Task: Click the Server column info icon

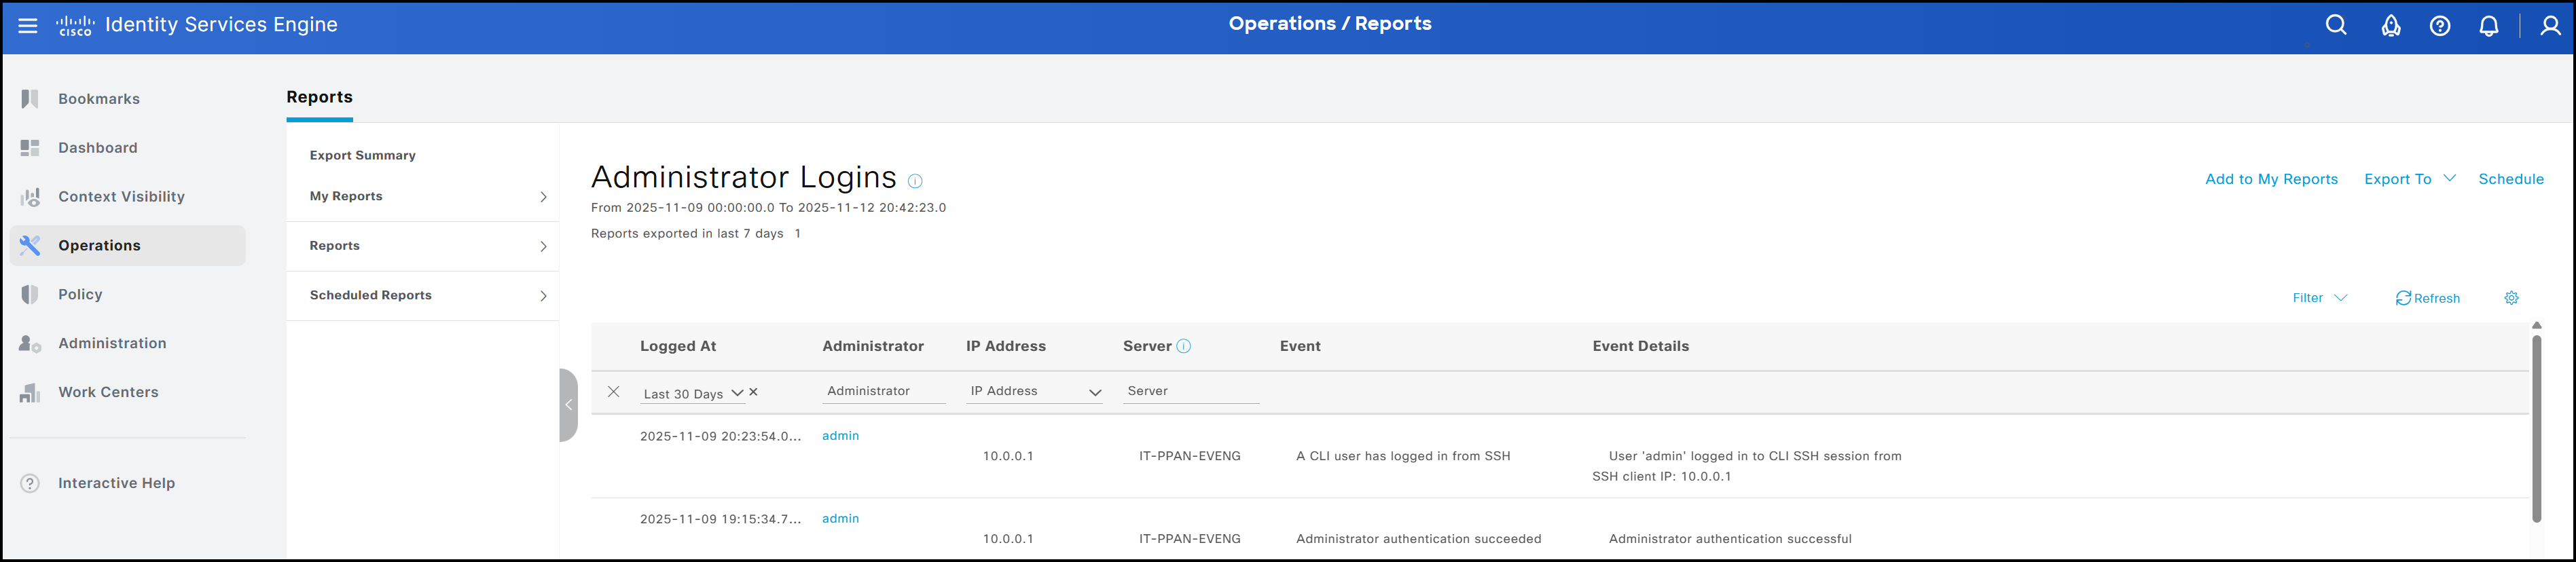Action: click(1183, 346)
